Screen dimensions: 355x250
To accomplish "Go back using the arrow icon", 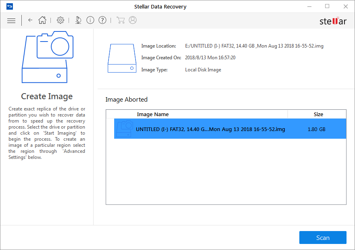I will tap(30, 20).
